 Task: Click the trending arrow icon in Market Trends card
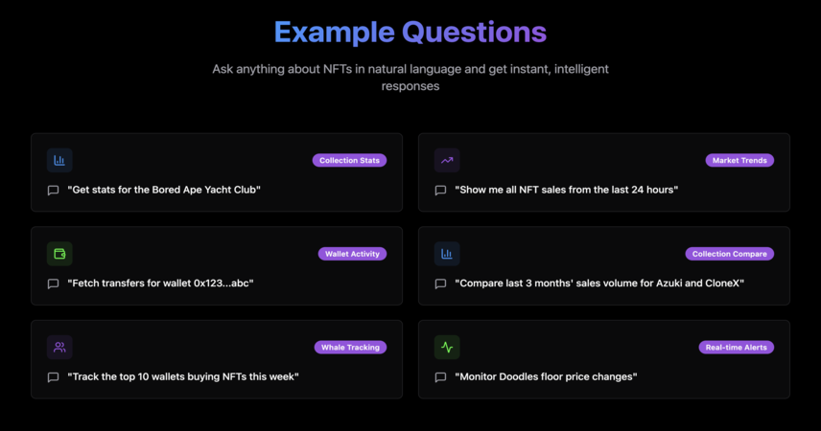pyautogui.click(x=447, y=160)
